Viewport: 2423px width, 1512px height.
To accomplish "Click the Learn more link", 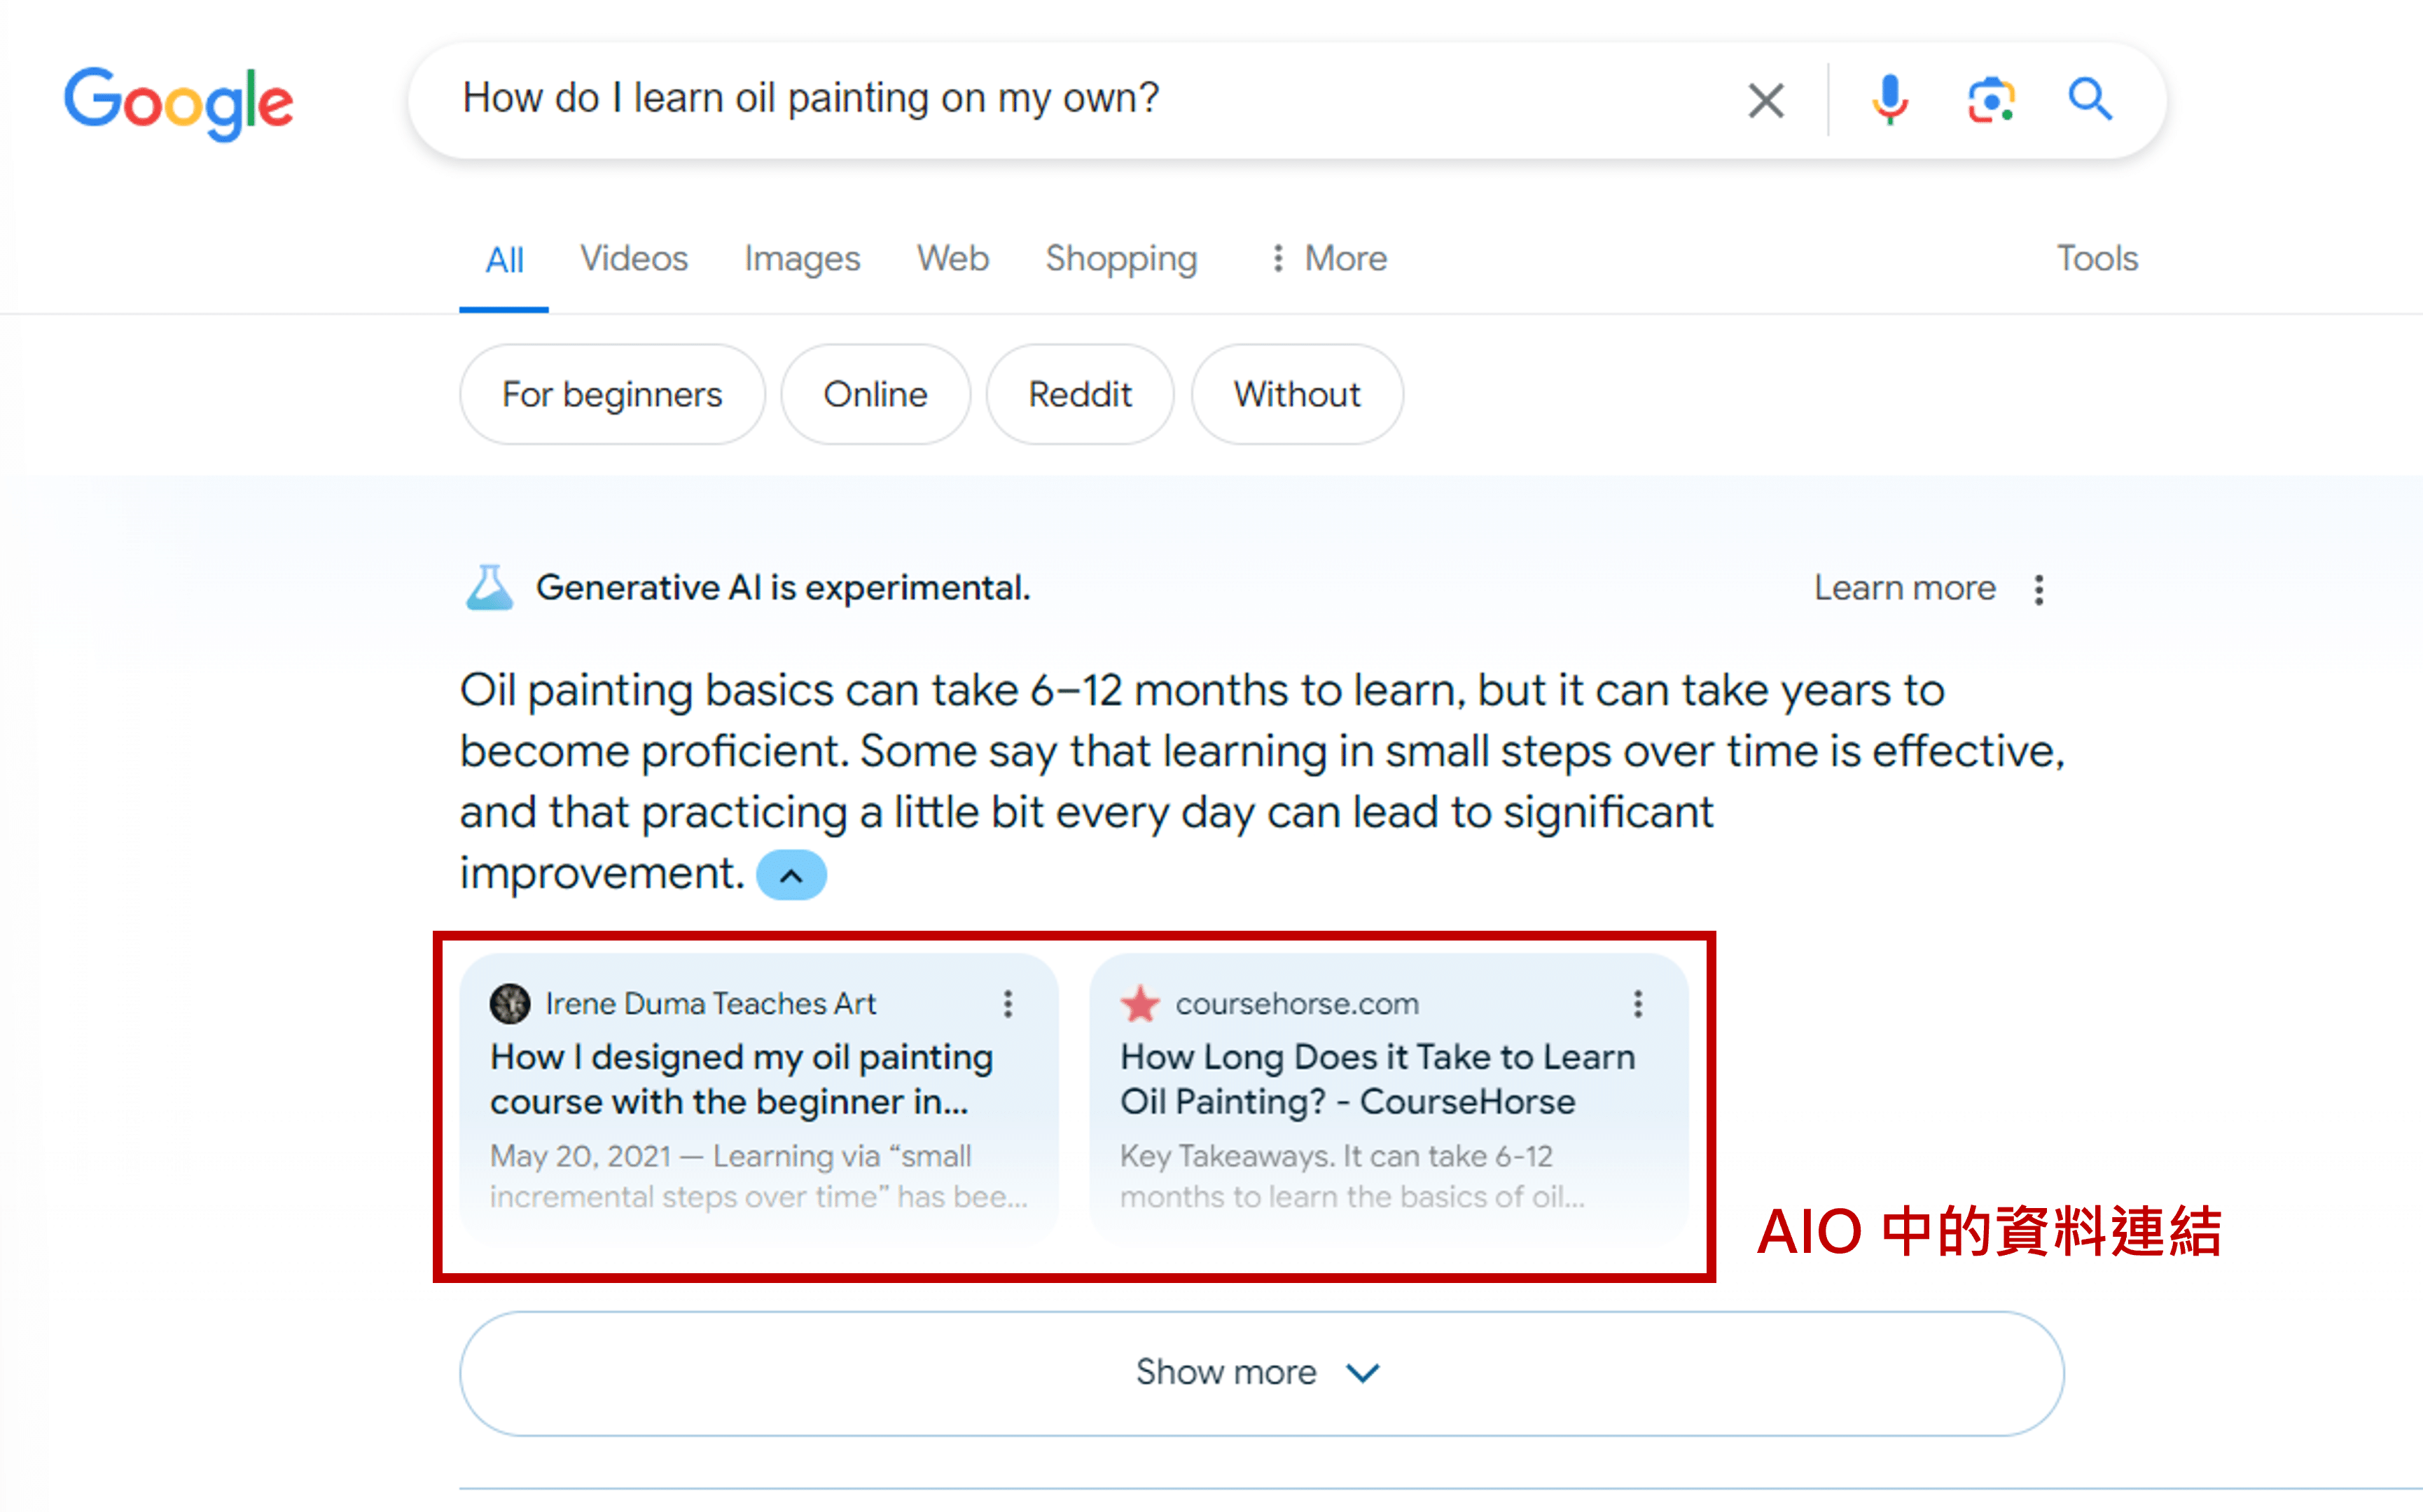I will [1904, 588].
